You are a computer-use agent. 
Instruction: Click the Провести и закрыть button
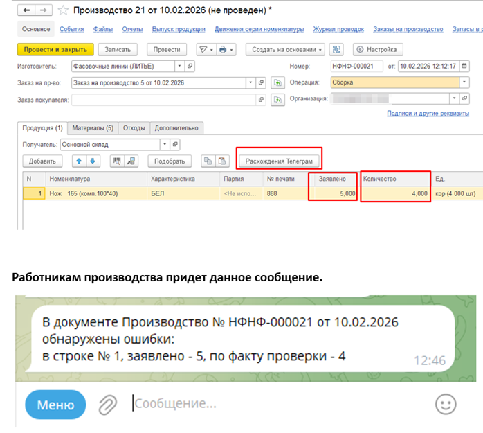[55, 49]
